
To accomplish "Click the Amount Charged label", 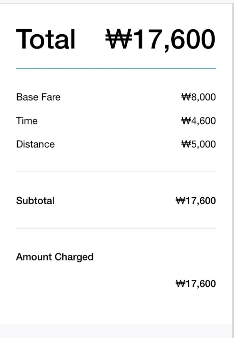I will pos(55,257).
